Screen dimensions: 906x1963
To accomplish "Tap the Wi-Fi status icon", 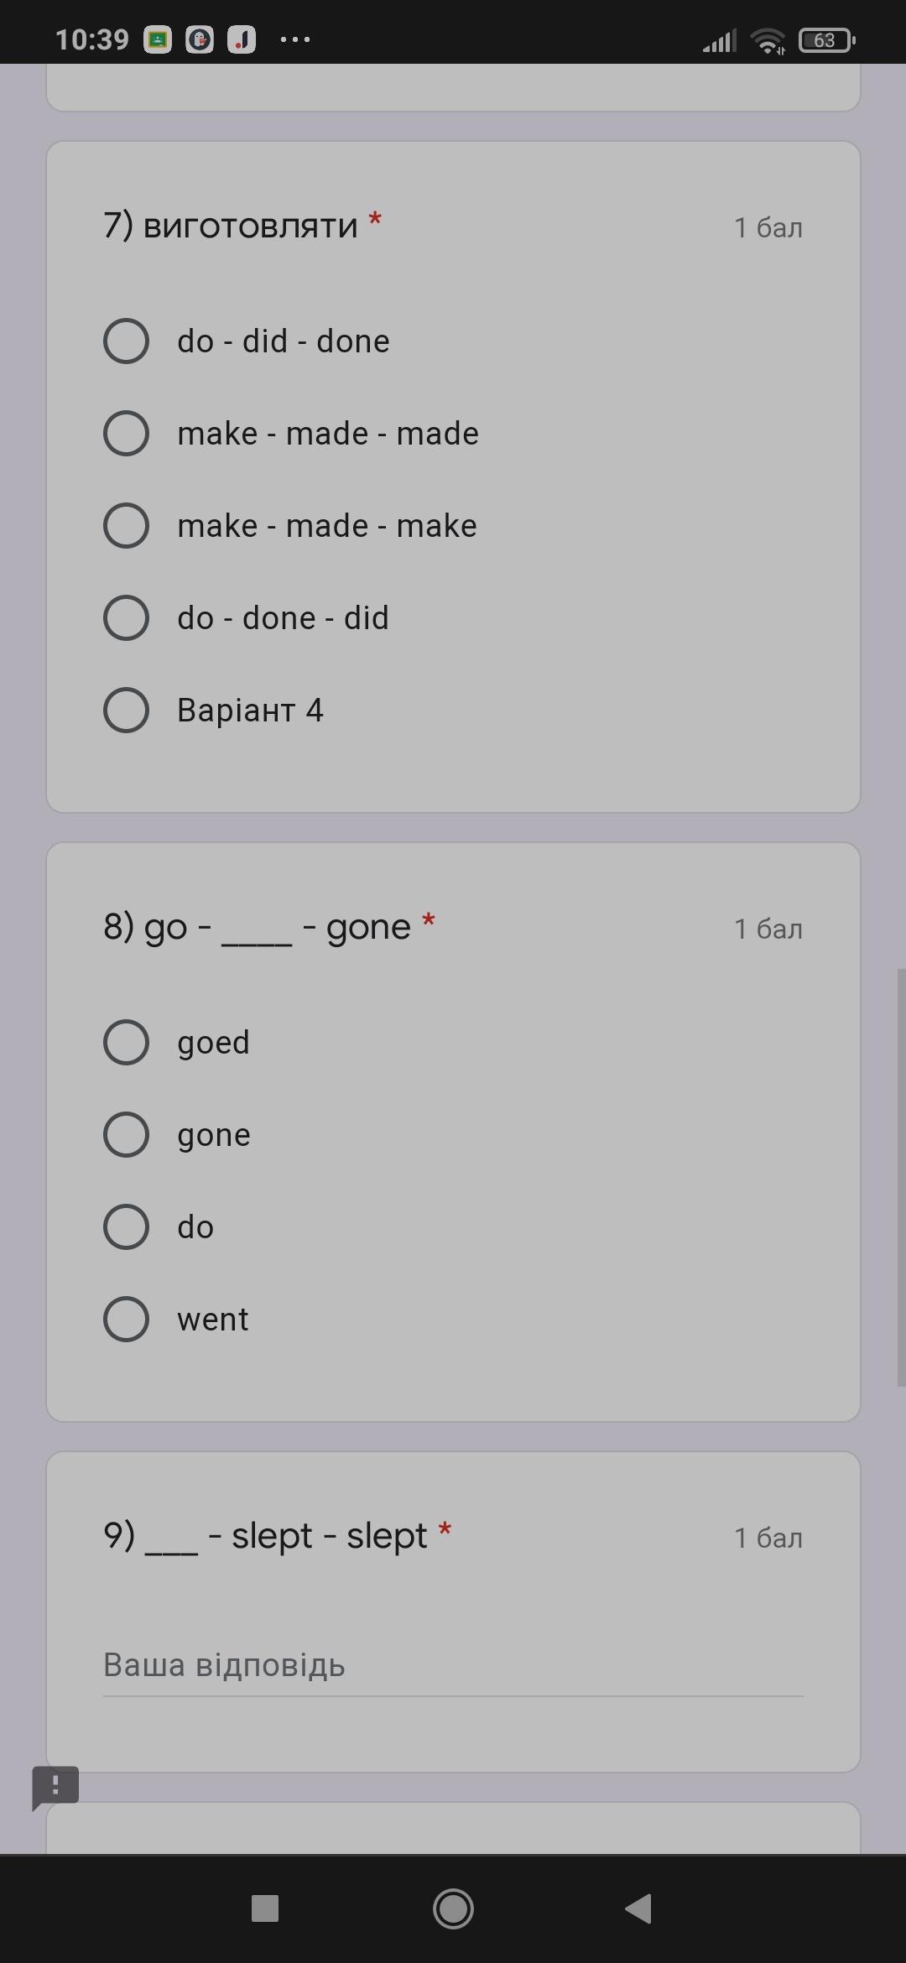I will click(767, 39).
